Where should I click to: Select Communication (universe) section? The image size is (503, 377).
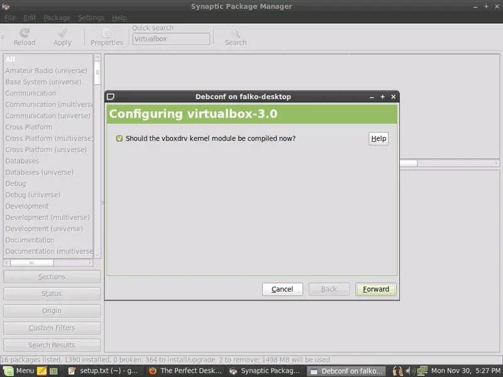coord(48,116)
